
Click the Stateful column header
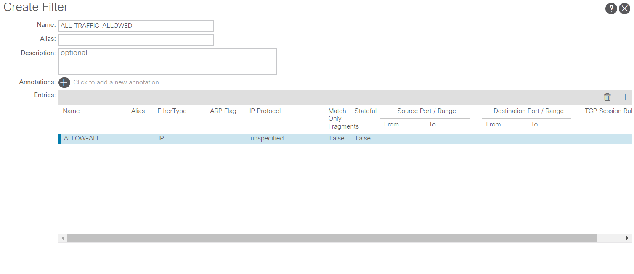click(x=366, y=111)
